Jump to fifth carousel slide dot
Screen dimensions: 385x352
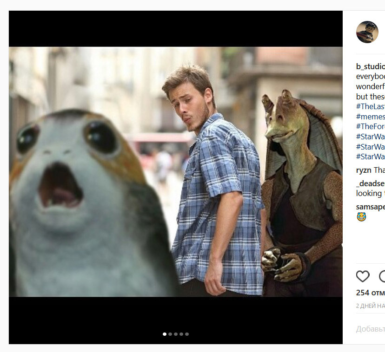point(187,334)
